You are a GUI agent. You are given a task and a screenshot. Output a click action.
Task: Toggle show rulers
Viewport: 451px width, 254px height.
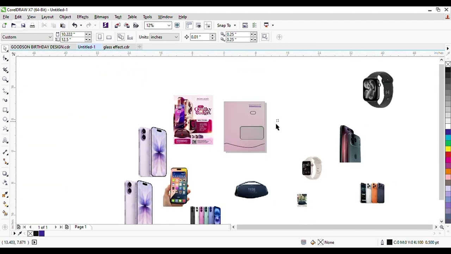(189, 25)
